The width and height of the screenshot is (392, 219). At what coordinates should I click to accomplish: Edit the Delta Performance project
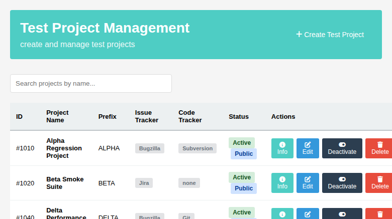(x=308, y=214)
